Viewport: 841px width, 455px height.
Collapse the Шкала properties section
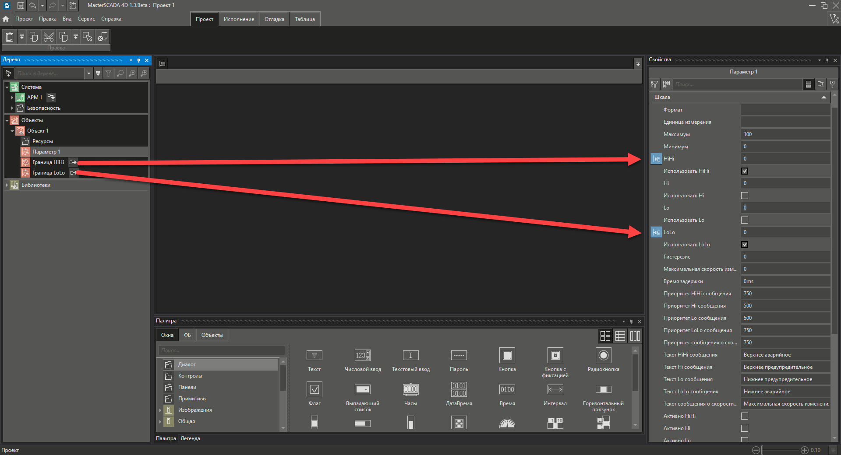click(x=823, y=97)
